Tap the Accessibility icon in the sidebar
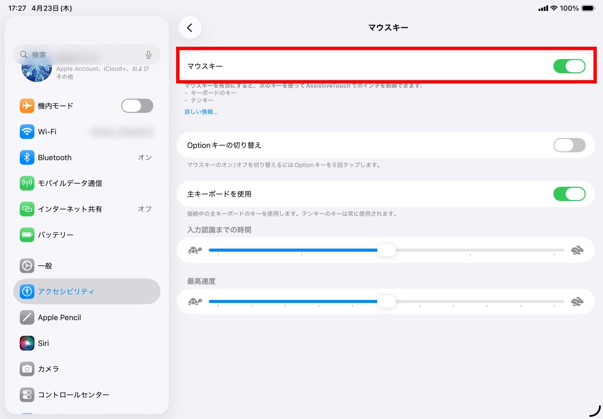 pyautogui.click(x=27, y=291)
